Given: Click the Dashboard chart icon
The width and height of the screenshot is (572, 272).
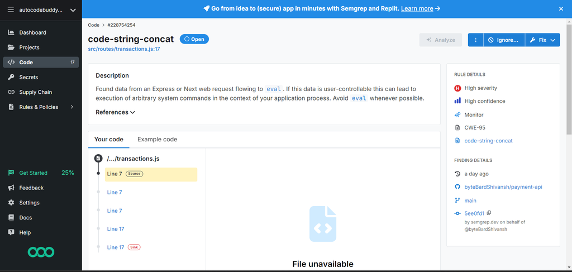Looking at the screenshot, I should pyautogui.click(x=11, y=32).
